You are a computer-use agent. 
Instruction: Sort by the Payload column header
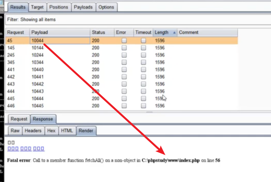(x=60, y=32)
